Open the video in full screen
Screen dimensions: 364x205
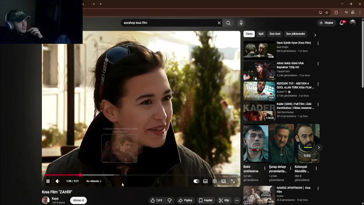[233, 181]
